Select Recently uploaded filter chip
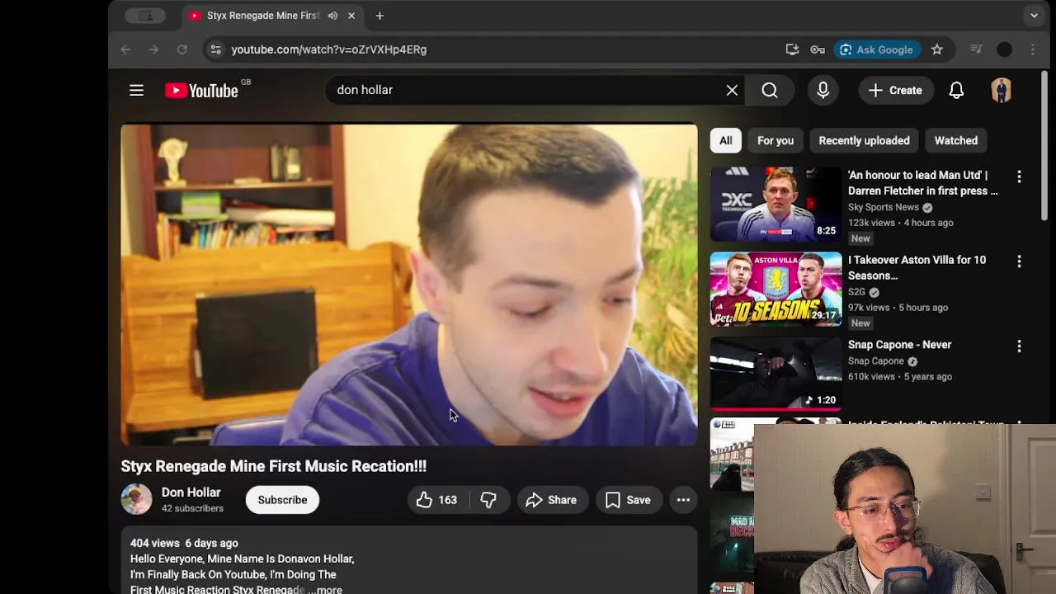Screen dimensions: 1056x594 coord(864,140)
